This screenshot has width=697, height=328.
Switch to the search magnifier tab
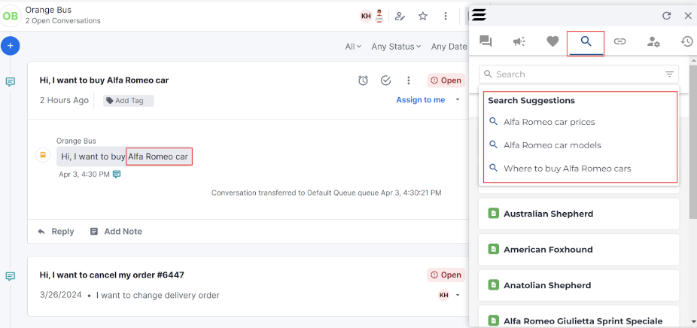point(586,42)
